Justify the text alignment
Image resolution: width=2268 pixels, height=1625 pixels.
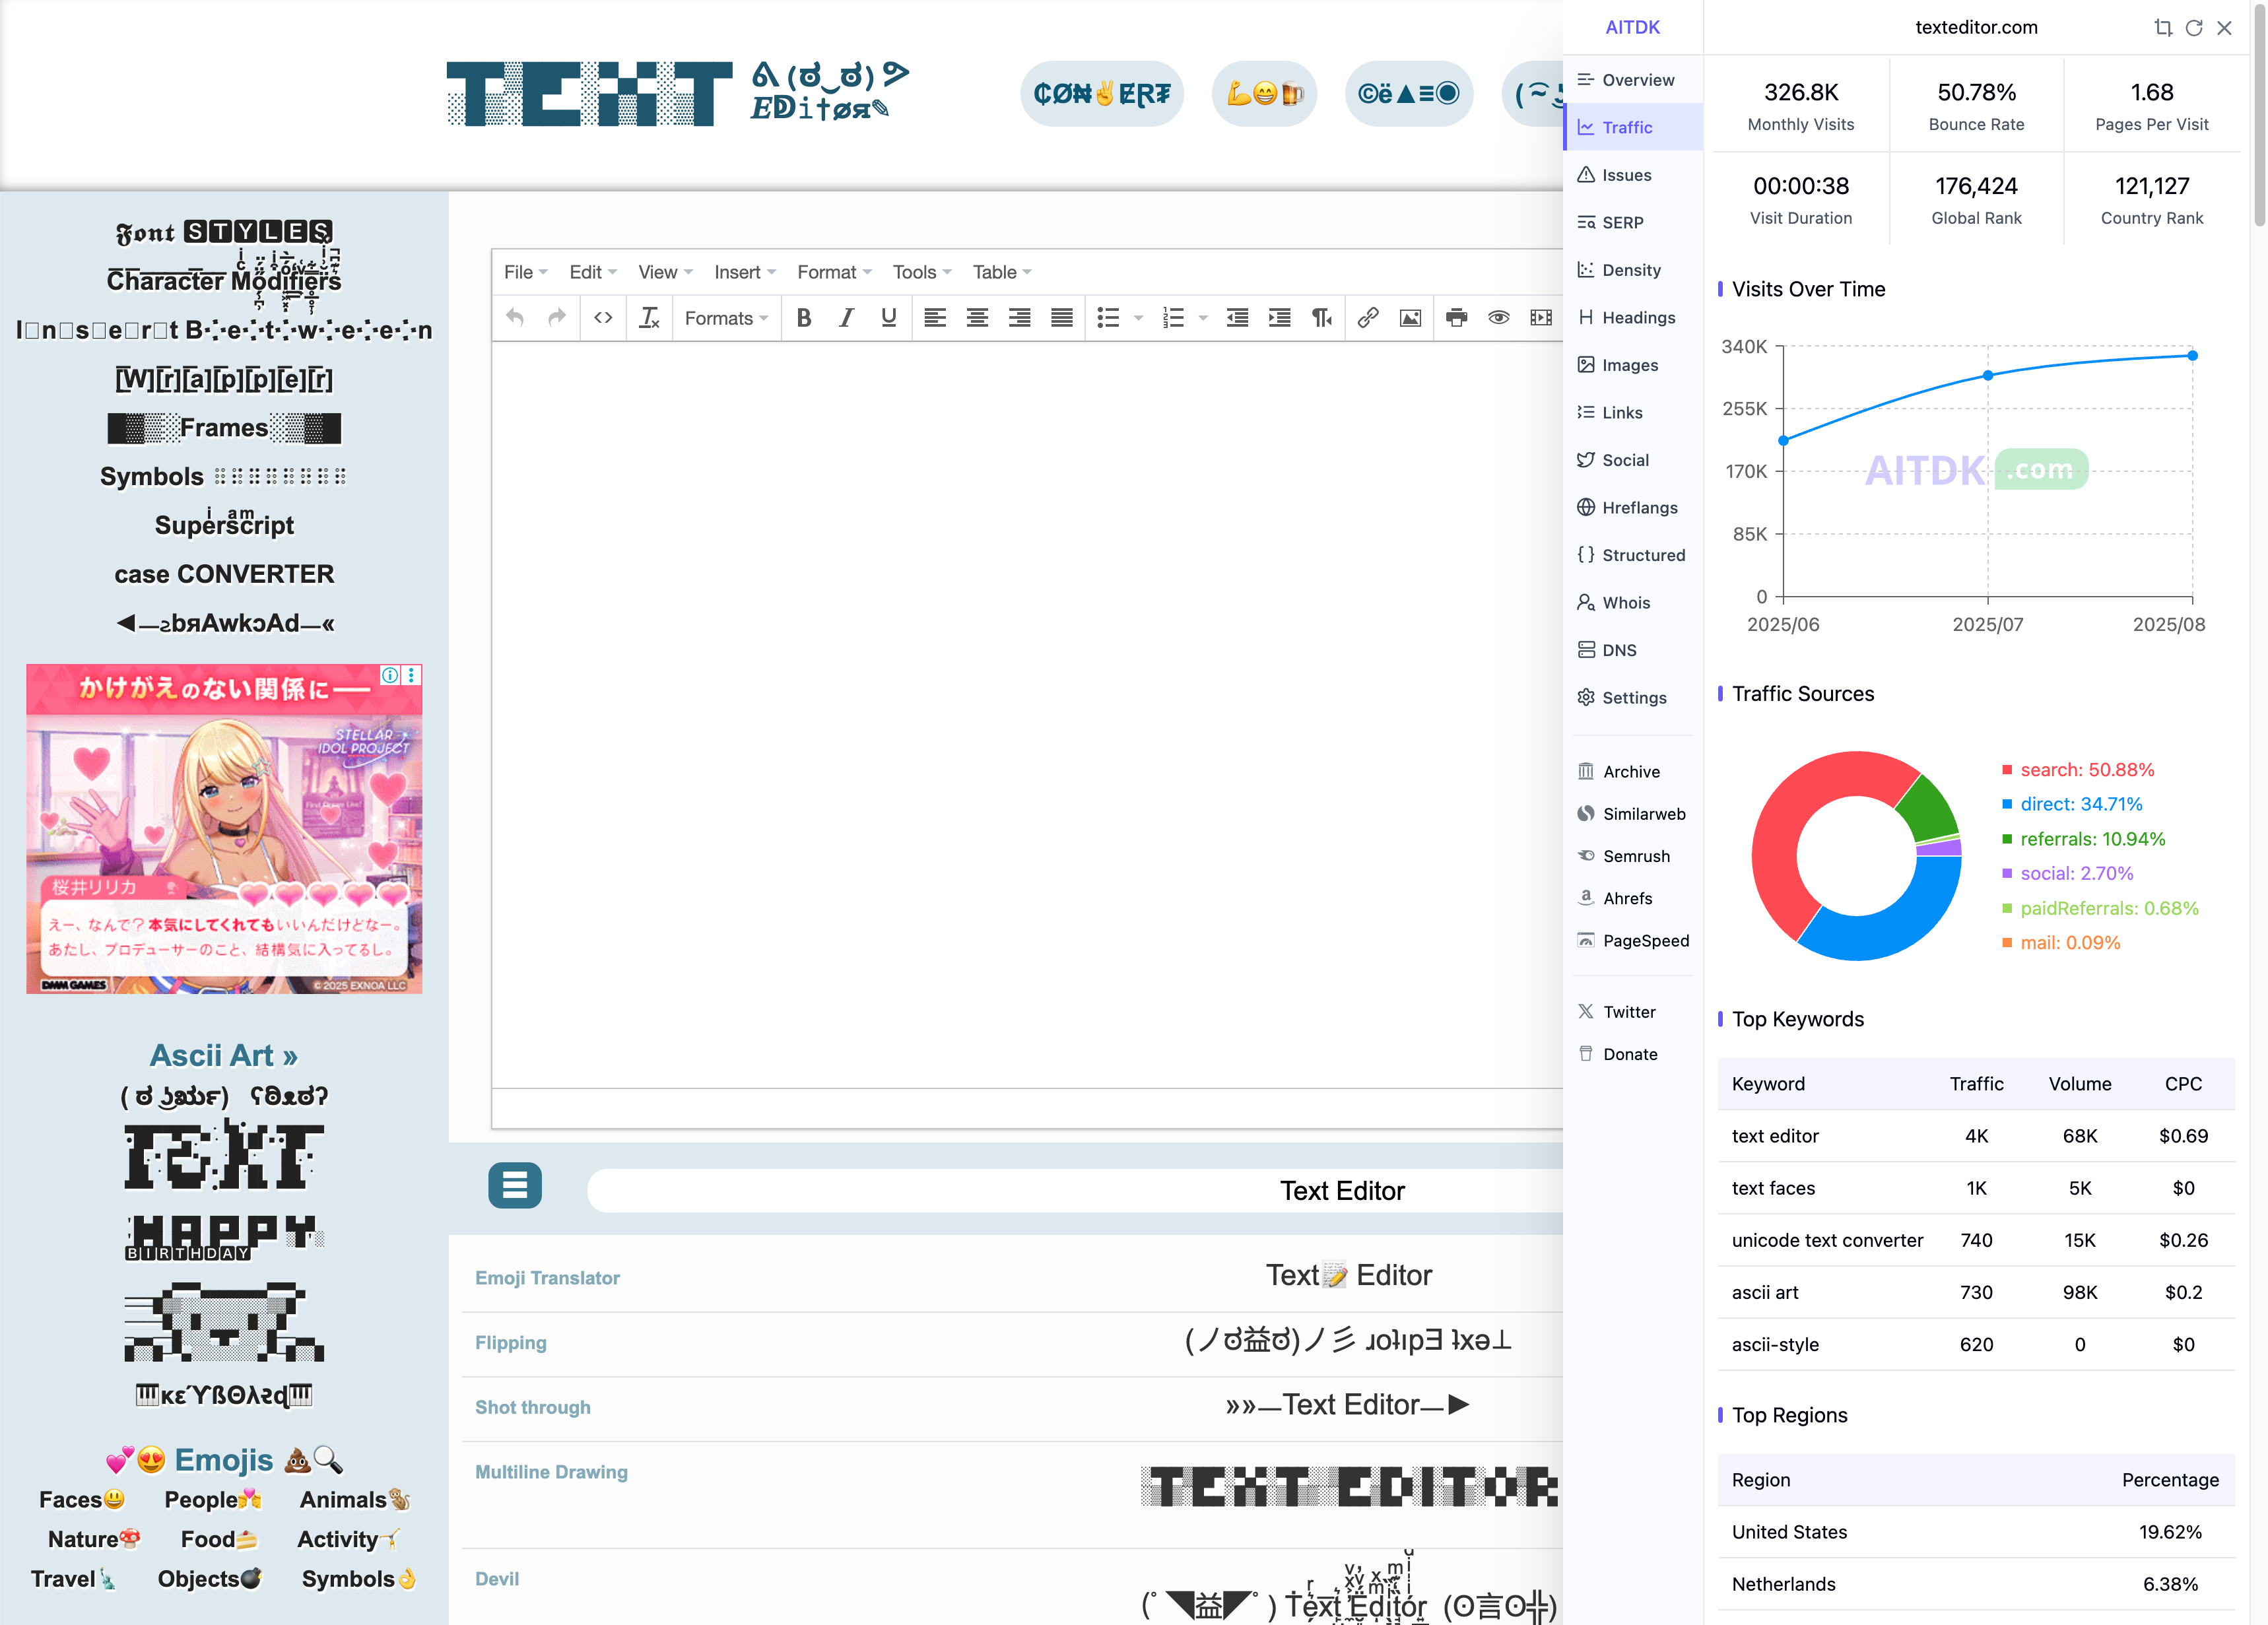(x=1062, y=318)
